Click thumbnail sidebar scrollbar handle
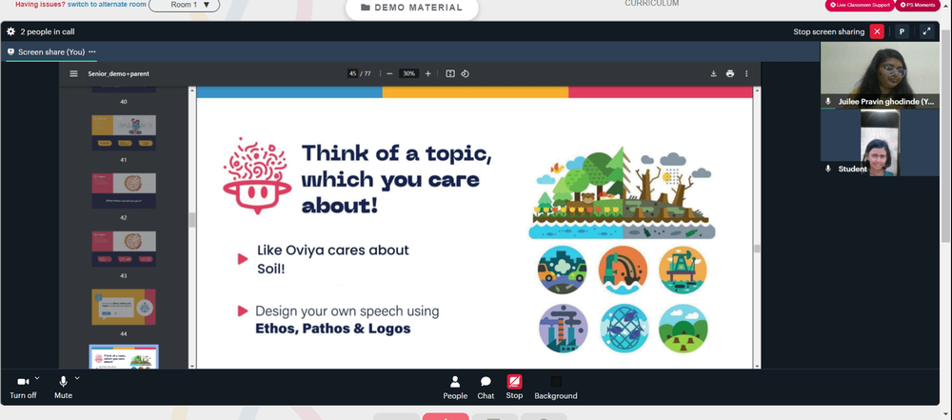This screenshot has height=420, width=952. coord(192,219)
